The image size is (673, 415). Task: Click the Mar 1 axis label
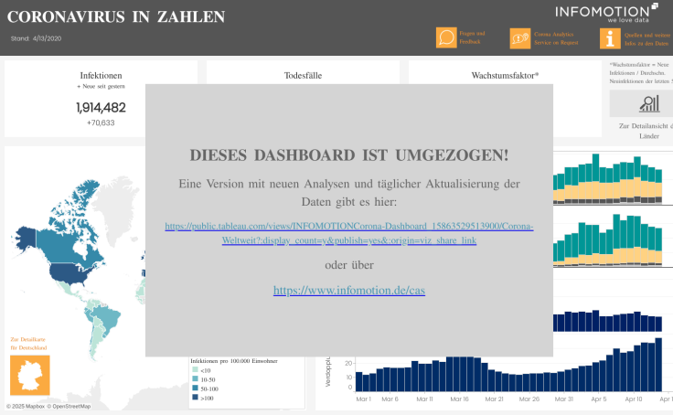(x=364, y=399)
